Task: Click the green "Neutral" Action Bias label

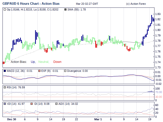Action: (44, 62)
